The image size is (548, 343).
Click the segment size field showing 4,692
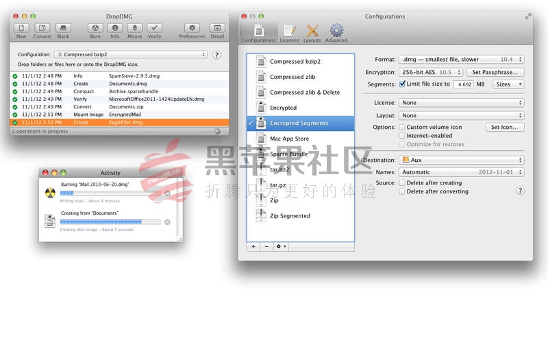coord(464,84)
